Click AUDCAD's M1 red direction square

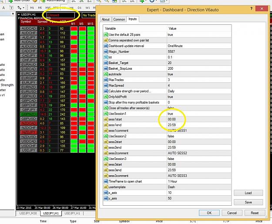point(74,28)
